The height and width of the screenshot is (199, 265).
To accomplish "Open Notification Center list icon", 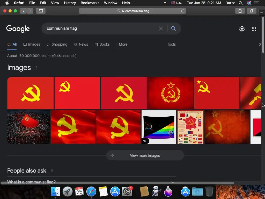I will [257, 3].
